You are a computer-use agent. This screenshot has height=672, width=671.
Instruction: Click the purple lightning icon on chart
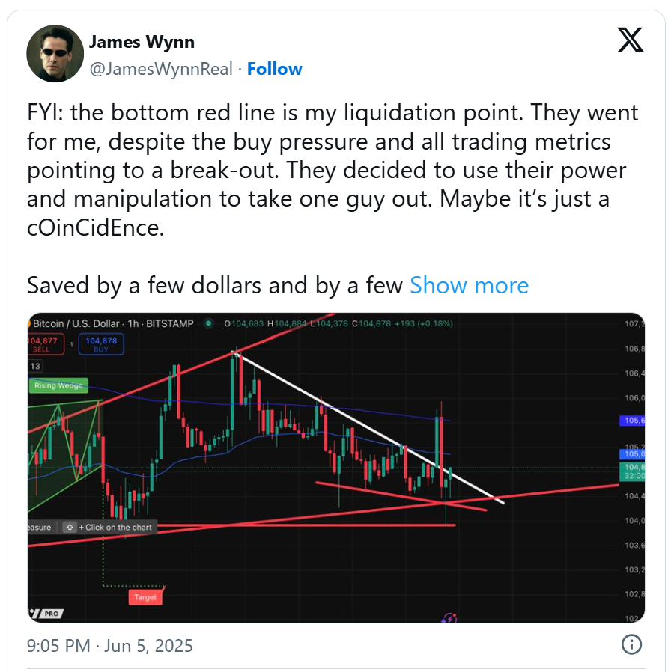click(x=449, y=617)
